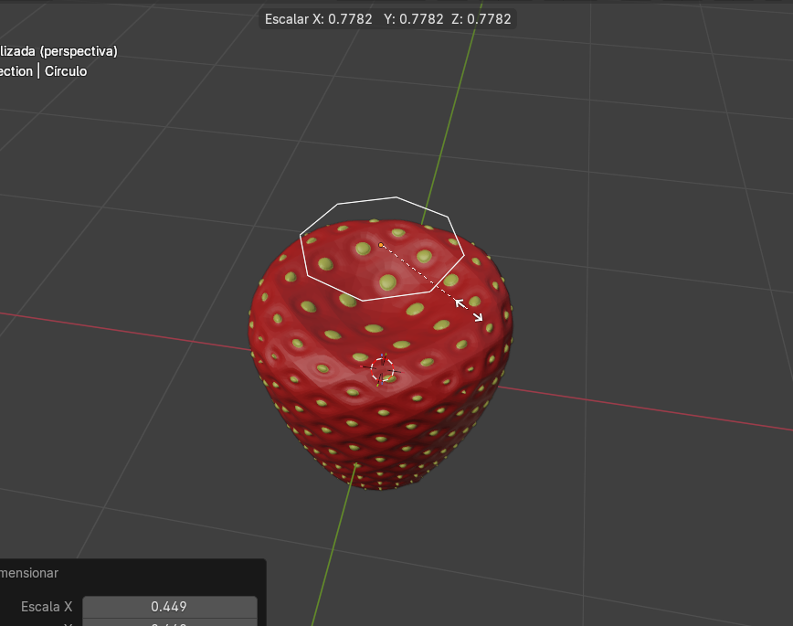Image resolution: width=793 pixels, height=626 pixels.
Task: Click the Redimensionar operator panel title
Action: point(29,573)
